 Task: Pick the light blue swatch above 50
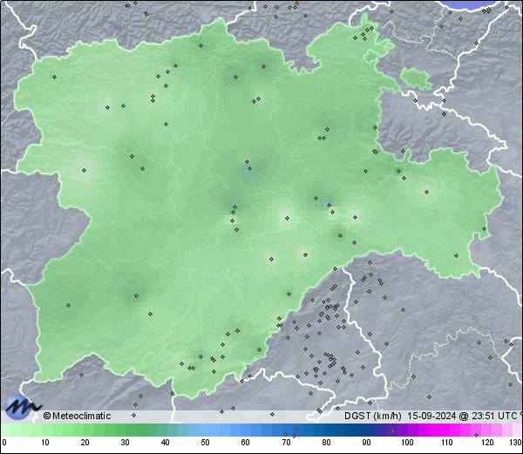pos(206,430)
